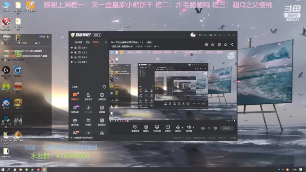Click the start streaming button at bottom right
The height and width of the screenshot is (172, 306).
click(x=227, y=128)
